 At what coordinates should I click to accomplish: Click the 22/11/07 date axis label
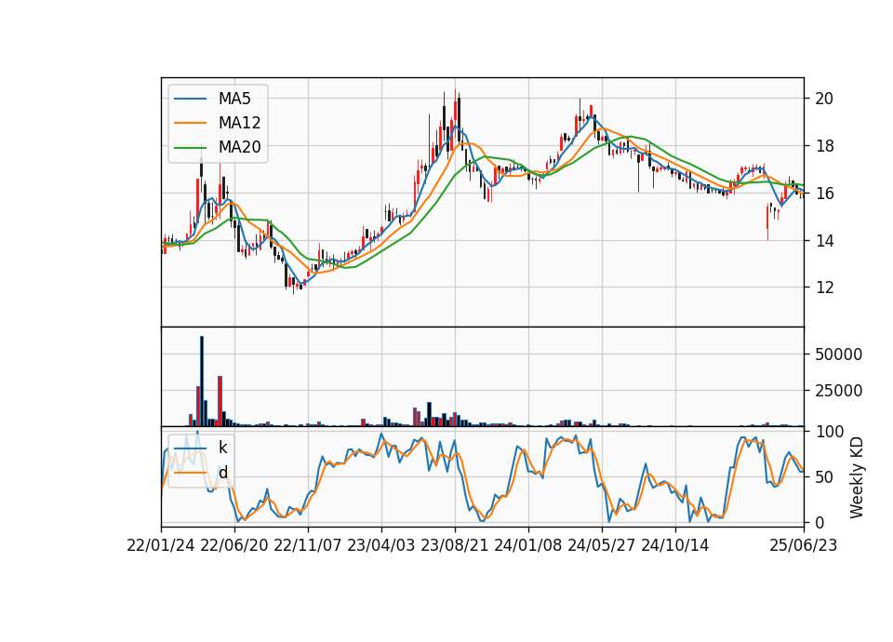308,545
